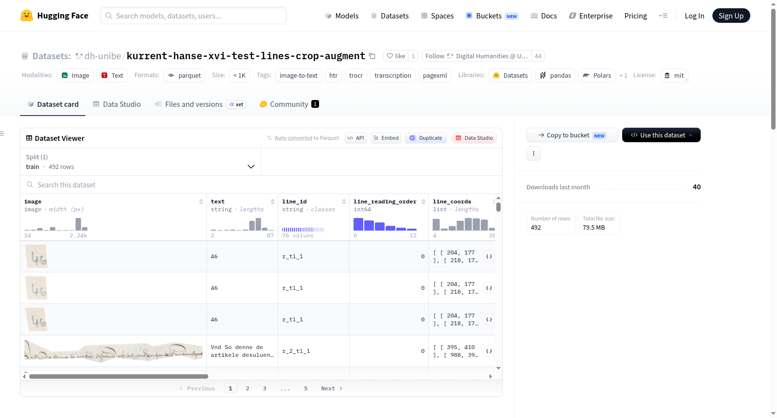The height and width of the screenshot is (418, 777).
Task: Select the image-to-text tag
Action: pyautogui.click(x=299, y=75)
